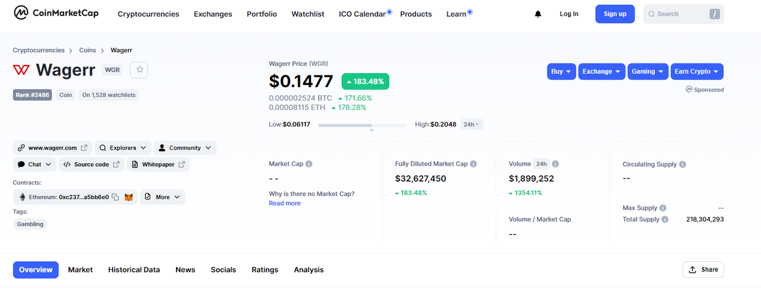Go to Watchlist in the navbar
Screen dimensions: 761x294
click(308, 14)
